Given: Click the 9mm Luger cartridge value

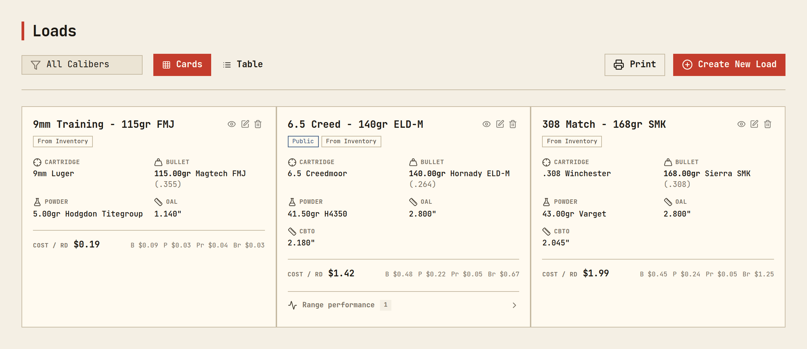Looking at the screenshot, I should coord(53,174).
